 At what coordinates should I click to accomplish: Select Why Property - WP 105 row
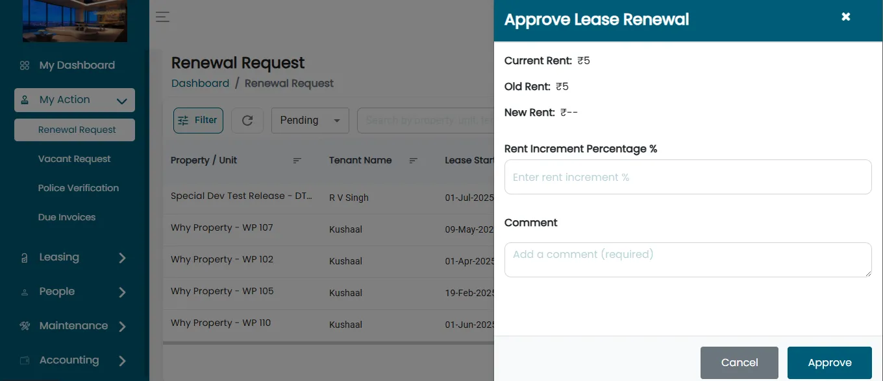point(329,292)
